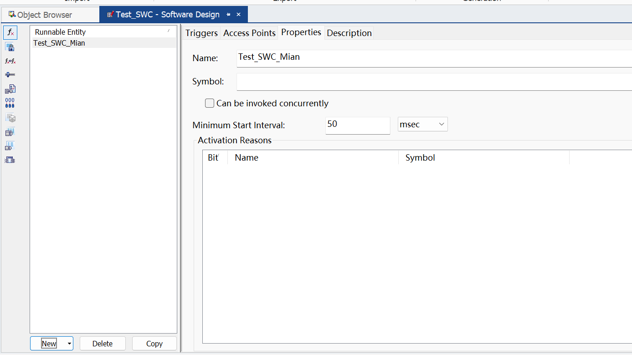The height and width of the screenshot is (355, 632).
Task: Click the triple port pins icon in the sidebar
Action: coord(10,102)
